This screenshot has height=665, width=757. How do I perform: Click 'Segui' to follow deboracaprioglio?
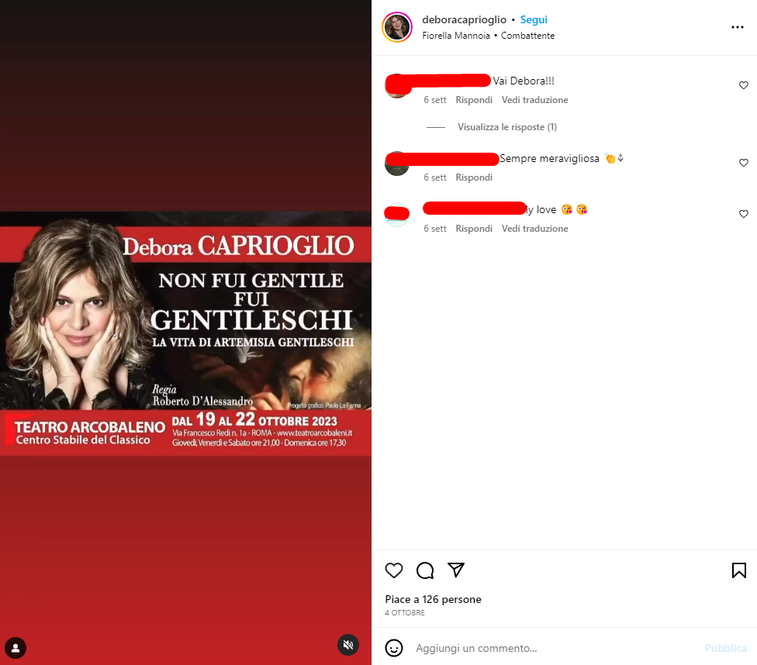click(534, 20)
